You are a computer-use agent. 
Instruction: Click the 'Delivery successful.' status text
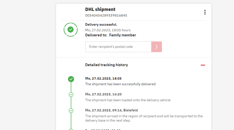[101, 25]
